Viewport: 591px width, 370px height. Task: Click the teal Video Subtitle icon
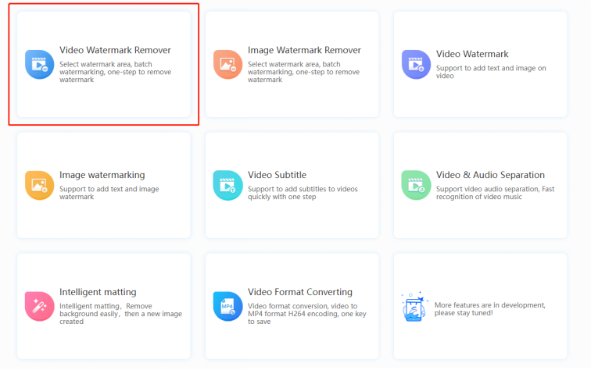[x=227, y=185]
